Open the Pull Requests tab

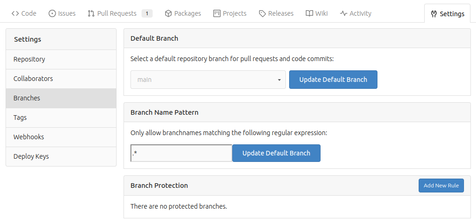point(117,13)
